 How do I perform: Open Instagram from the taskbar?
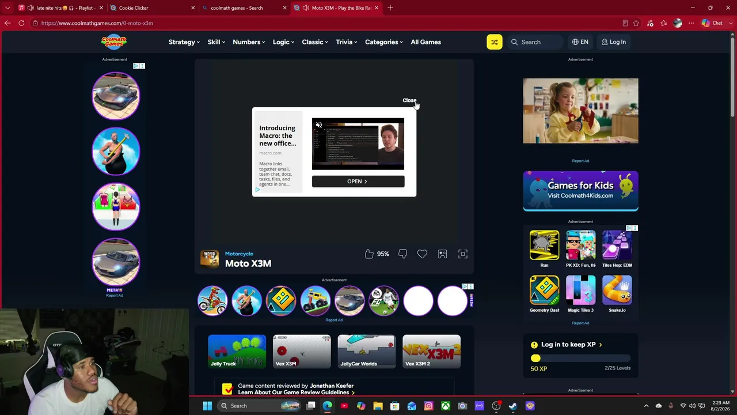click(428, 406)
